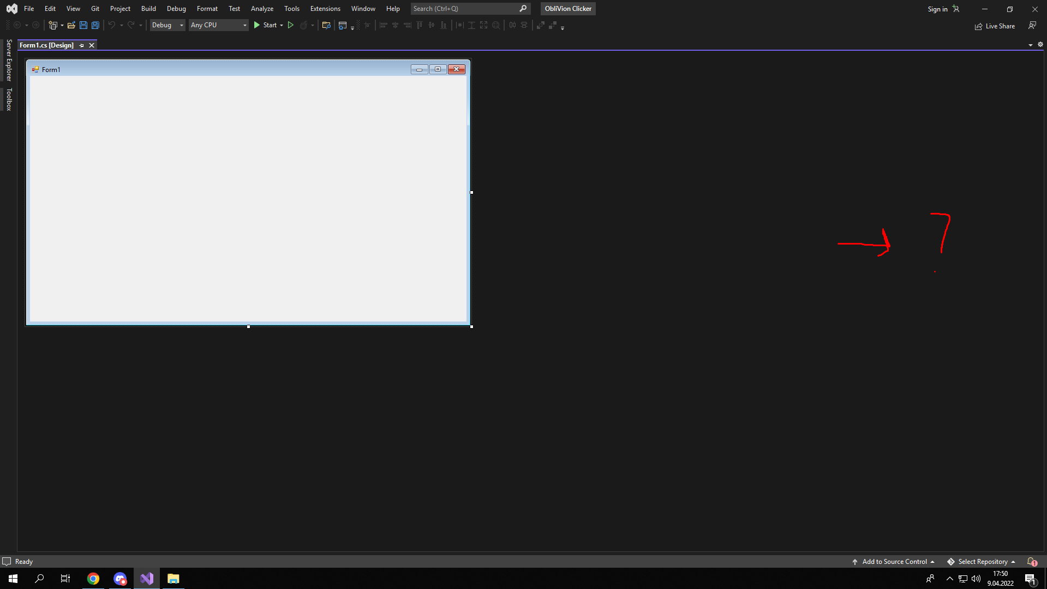
Task: Open the Server Explorer side tab
Action: [9, 61]
